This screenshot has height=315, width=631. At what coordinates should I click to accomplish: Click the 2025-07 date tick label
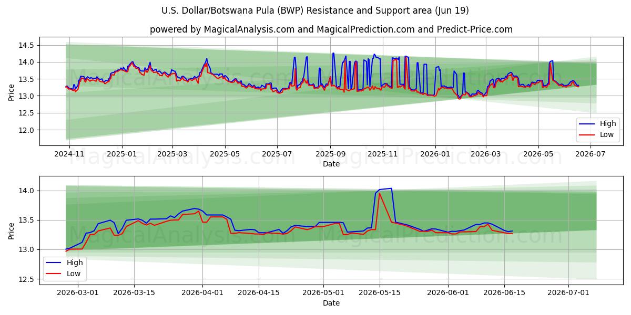point(277,154)
